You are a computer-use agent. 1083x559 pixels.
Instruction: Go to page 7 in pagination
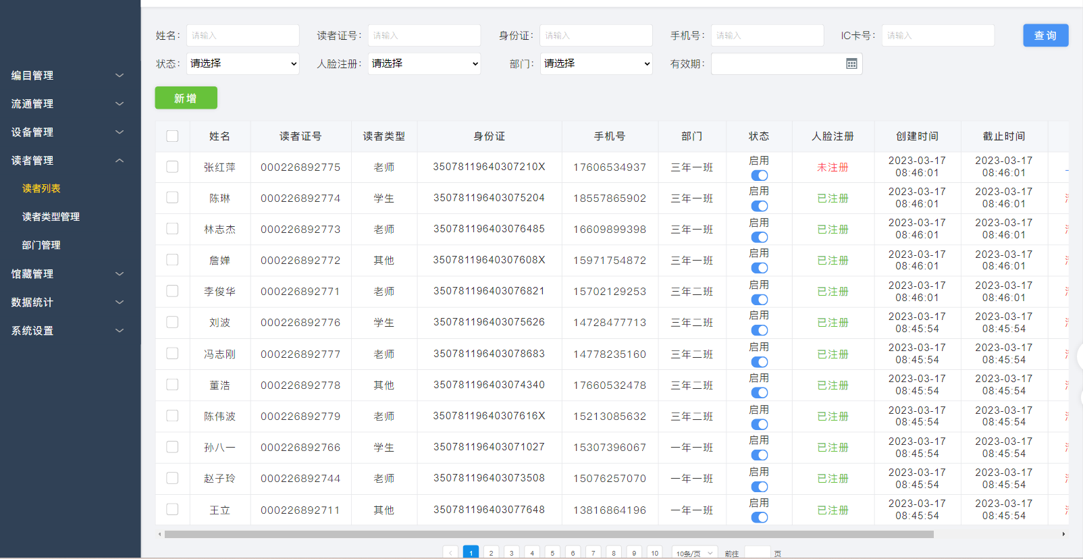coord(593,553)
